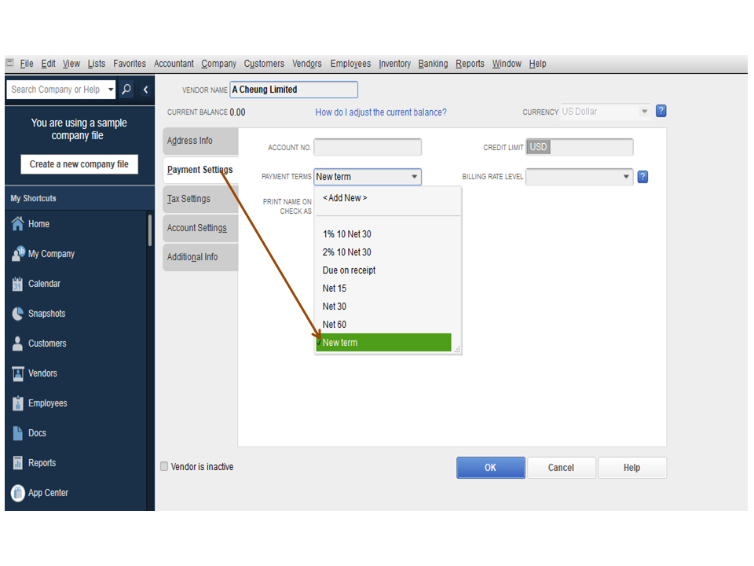Open the Snapshots pie chart icon
Screen dimensions: 754x566
(x=17, y=314)
